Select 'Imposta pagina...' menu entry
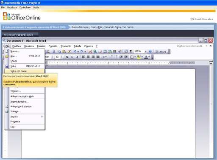The width and height of the screenshot is (217, 160). (x=25, y=102)
